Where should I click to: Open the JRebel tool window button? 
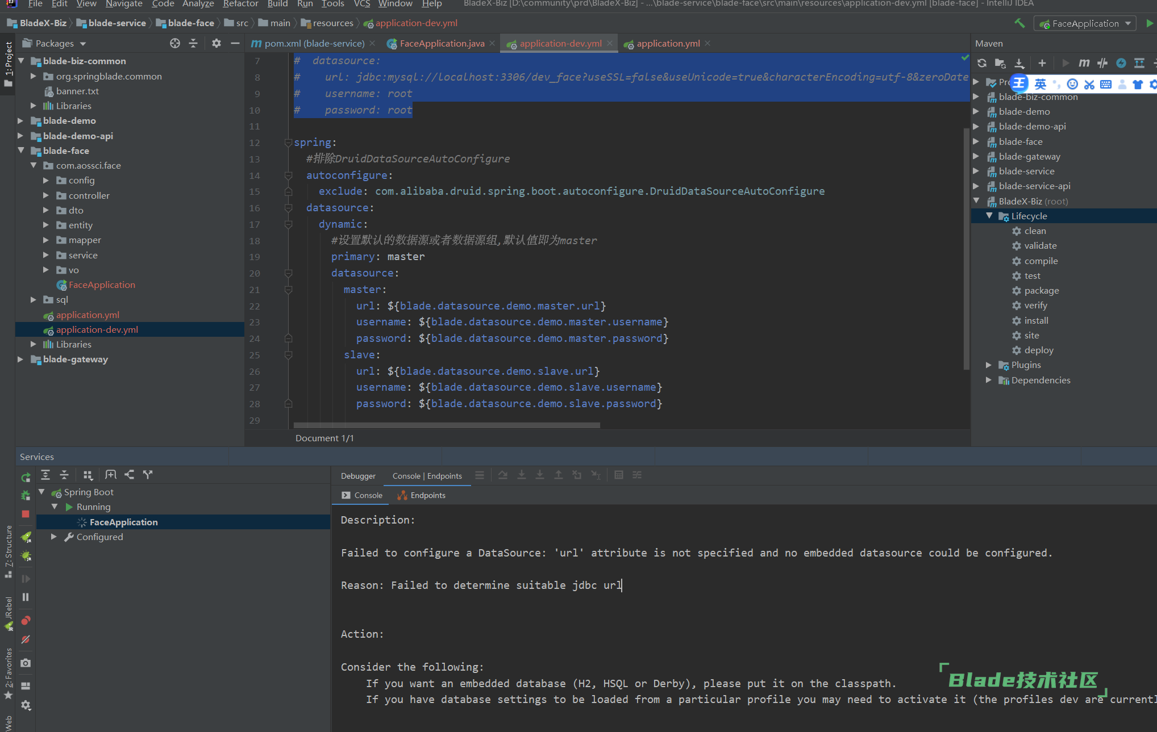(x=8, y=613)
